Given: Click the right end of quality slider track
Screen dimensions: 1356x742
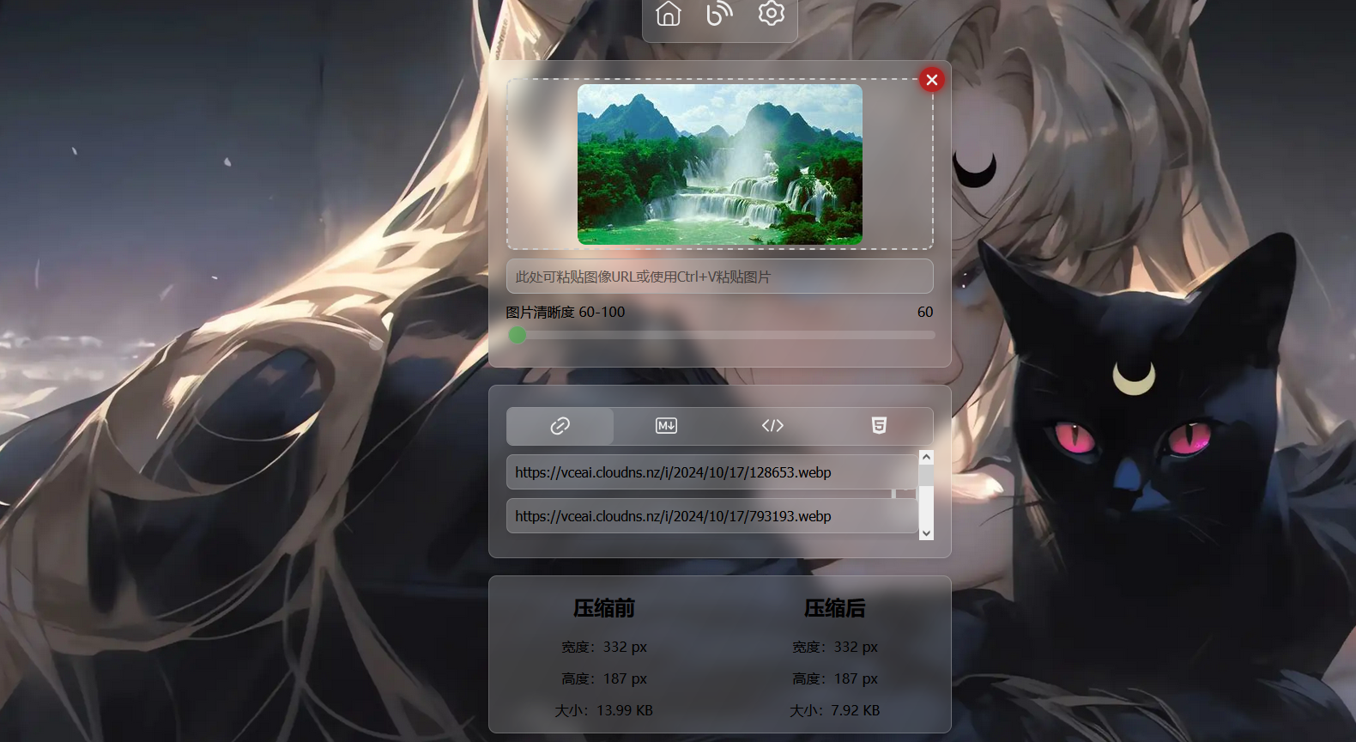Looking at the screenshot, I should coord(930,335).
